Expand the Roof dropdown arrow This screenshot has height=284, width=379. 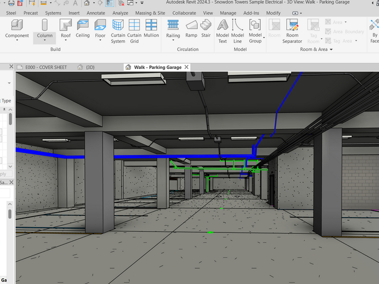(x=65, y=40)
